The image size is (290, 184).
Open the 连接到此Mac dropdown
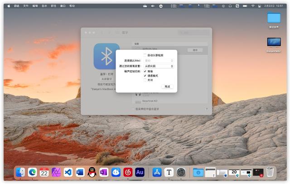click(x=159, y=61)
